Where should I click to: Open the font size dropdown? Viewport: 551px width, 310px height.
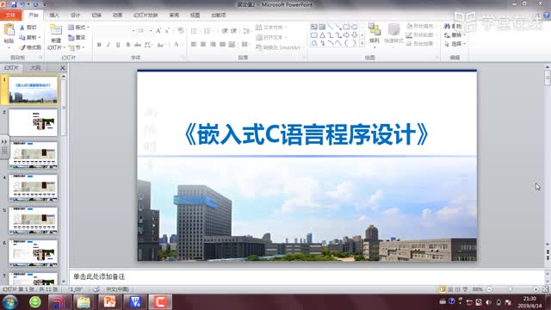tap(151, 31)
